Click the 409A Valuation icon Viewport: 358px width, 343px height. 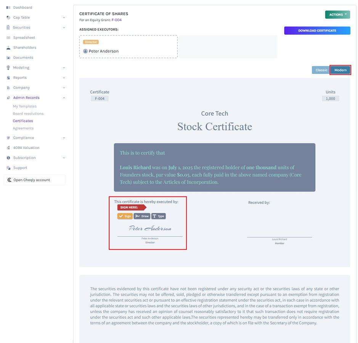point(8,148)
